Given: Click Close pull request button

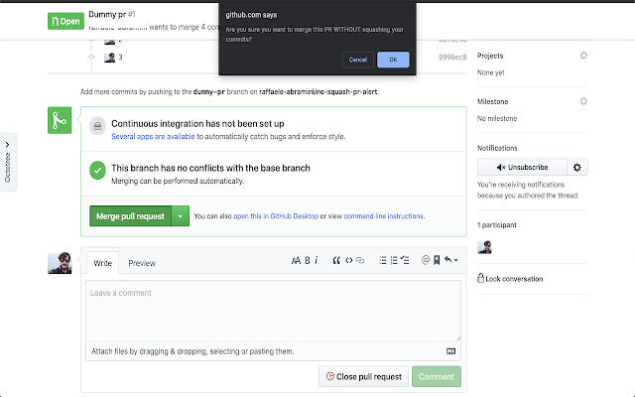Looking at the screenshot, I should (364, 377).
